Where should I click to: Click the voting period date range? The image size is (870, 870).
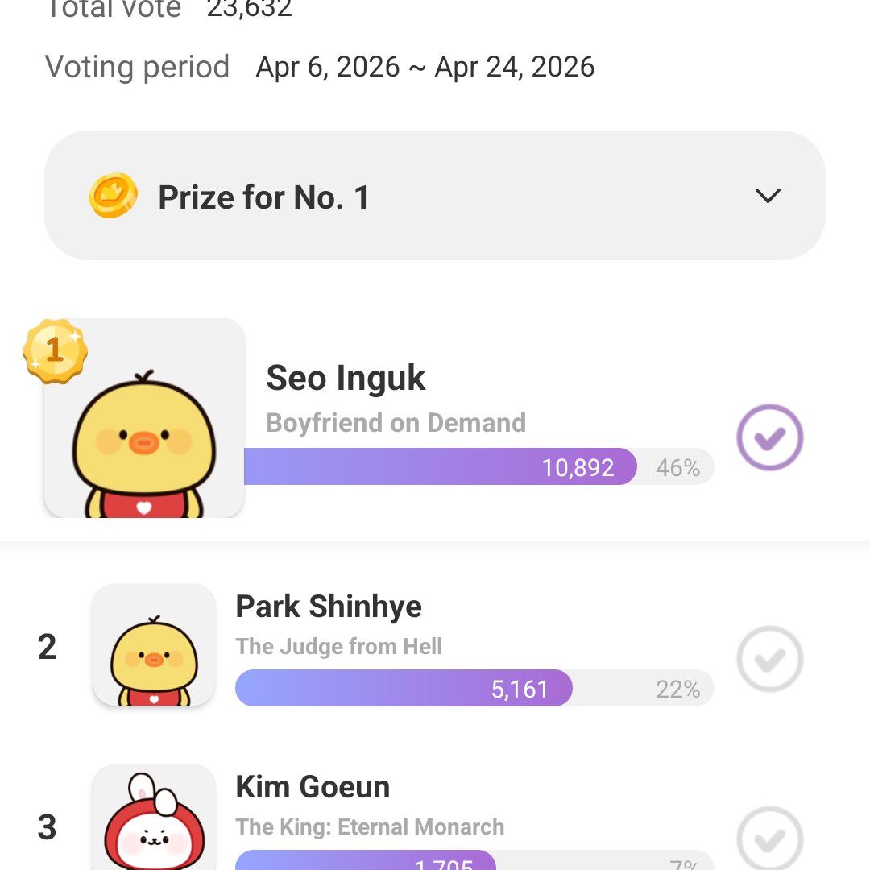425,67
